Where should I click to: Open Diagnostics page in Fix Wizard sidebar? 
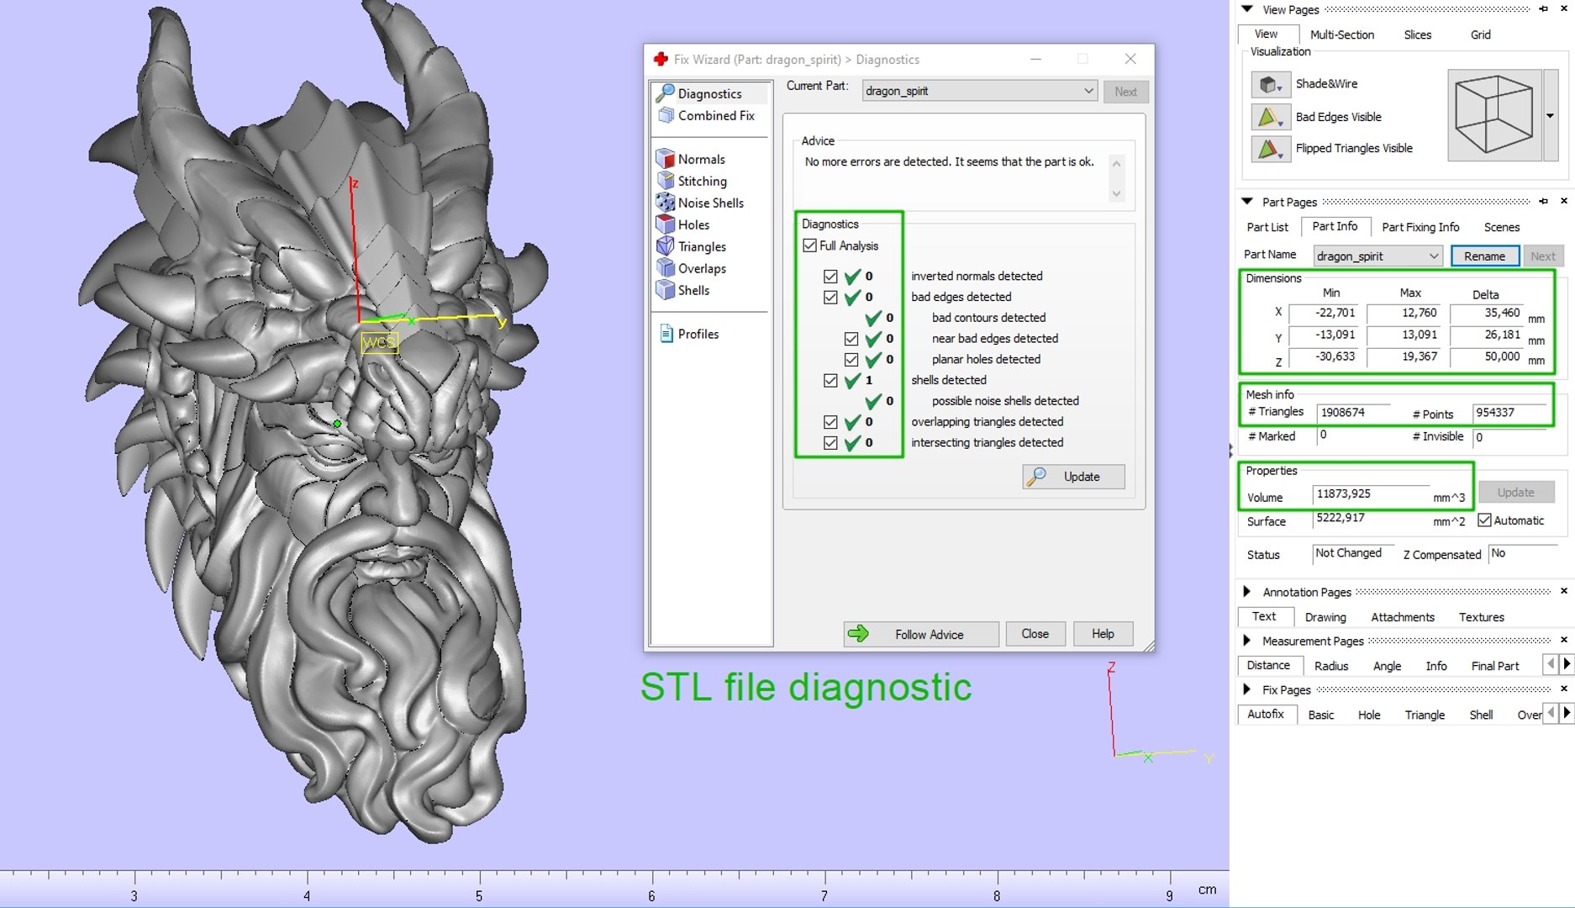709,93
